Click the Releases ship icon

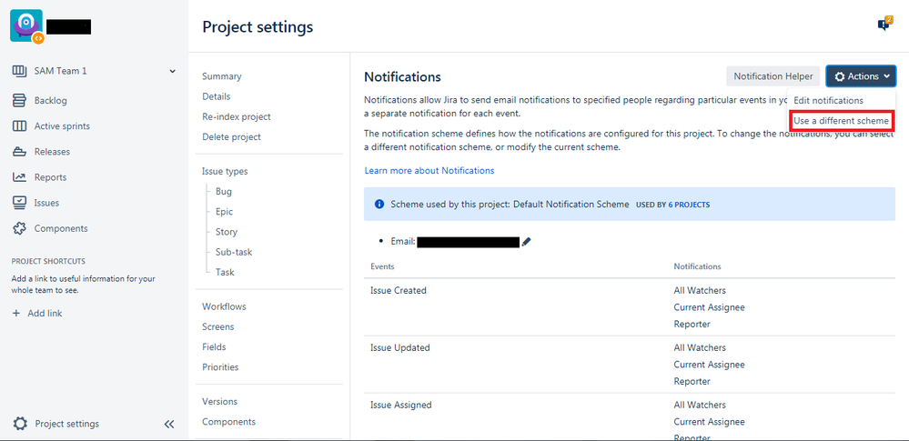[19, 152]
